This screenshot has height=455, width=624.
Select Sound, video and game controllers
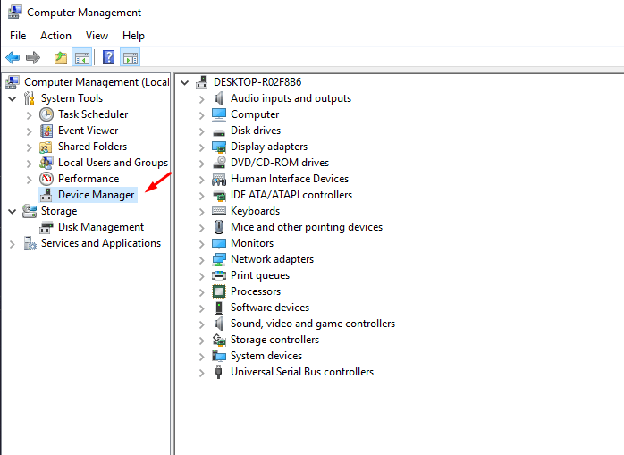[x=313, y=324]
